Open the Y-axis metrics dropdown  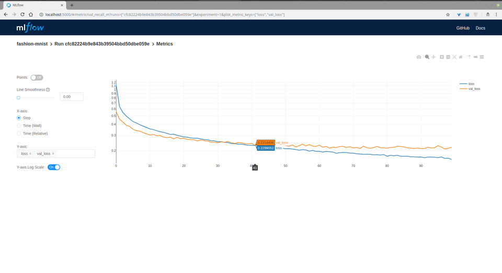click(56, 154)
